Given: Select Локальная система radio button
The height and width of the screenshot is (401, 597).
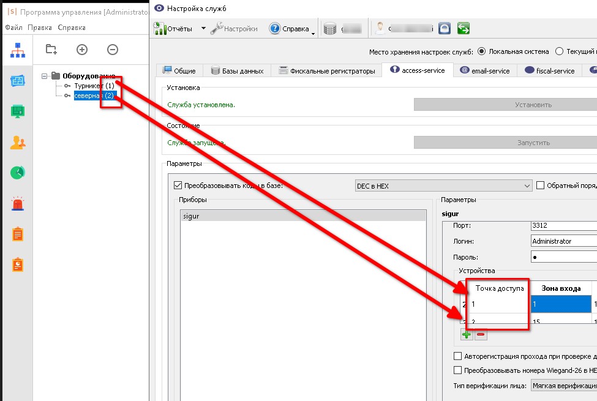Looking at the screenshot, I should pos(481,51).
